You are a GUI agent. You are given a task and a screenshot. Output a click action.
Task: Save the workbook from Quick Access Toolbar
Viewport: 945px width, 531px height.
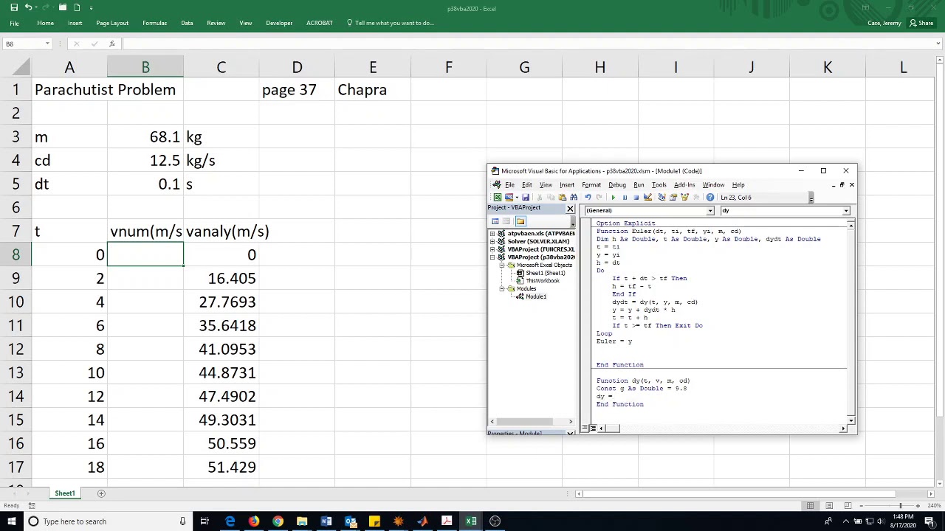click(x=14, y=7)
